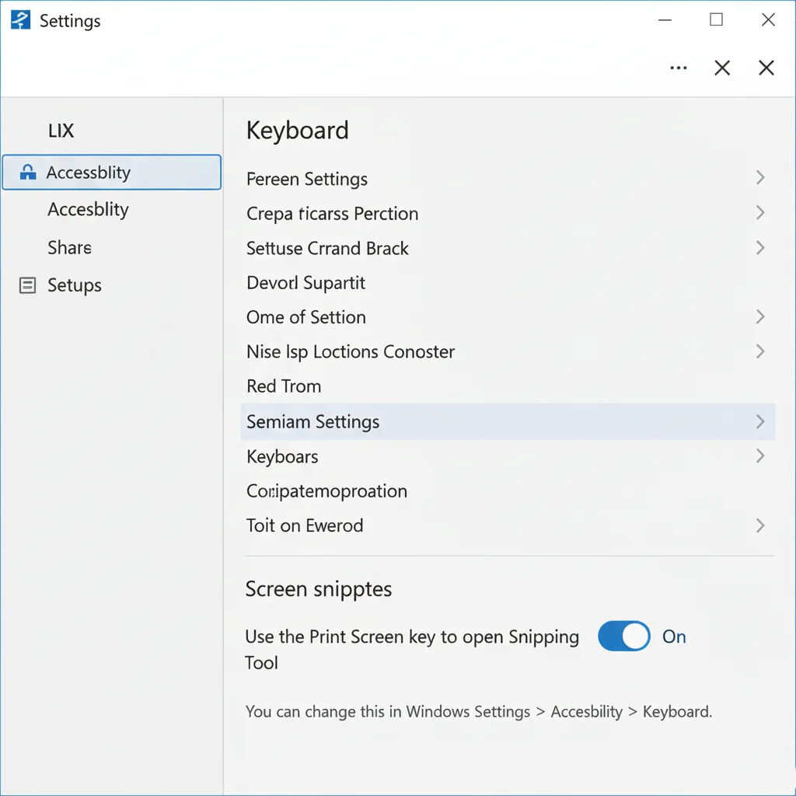This screenshot has width=796, height=796.
Task: Expand the Toit on Ewerod entry
Action: [759, 525]
